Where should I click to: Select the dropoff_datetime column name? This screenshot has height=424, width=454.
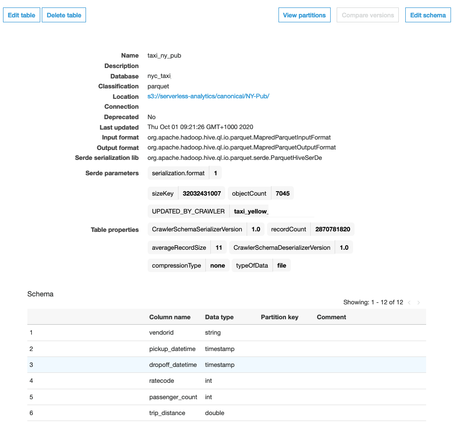[173, 365]
